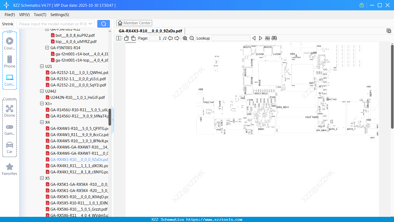The image size is (394, 222).
Task: Rotate the page clockwise
Action: [133, 38]
